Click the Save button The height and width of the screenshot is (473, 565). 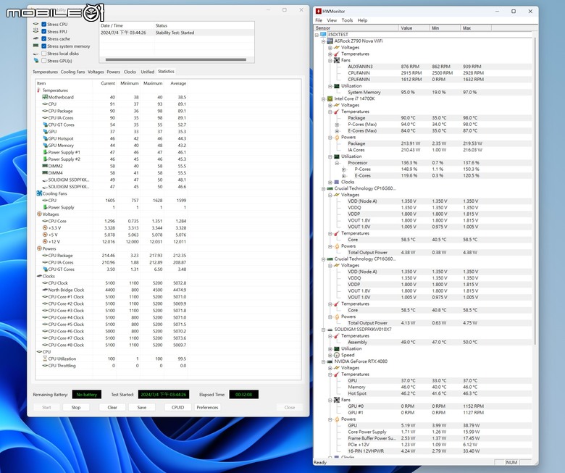click(141, 407)
